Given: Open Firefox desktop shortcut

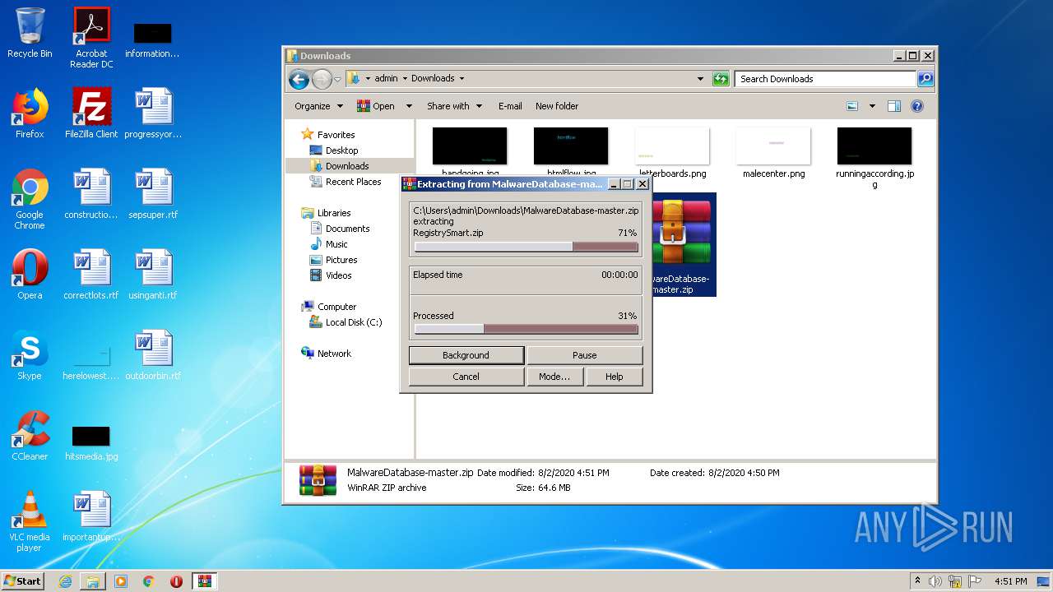Looking at the screenshot, I should [30, 113].
